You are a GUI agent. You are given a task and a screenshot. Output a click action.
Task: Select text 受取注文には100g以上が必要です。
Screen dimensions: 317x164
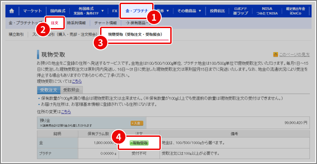191,153
